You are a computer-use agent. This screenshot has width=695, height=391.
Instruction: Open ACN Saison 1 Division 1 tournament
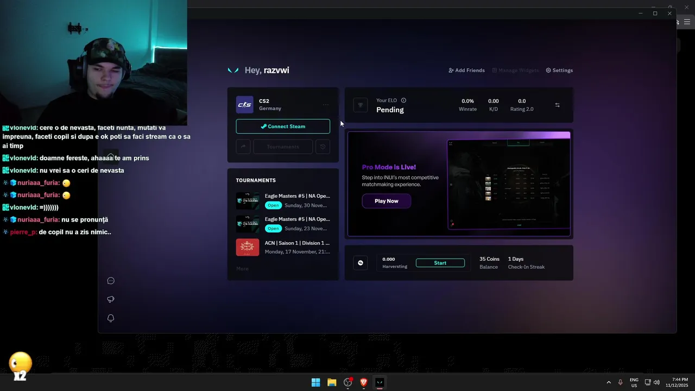click(283, 247)
